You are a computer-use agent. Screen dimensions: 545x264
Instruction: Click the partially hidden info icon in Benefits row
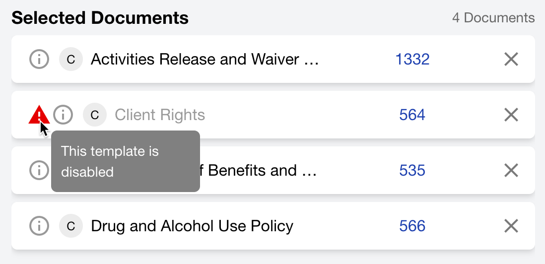point(38,171)
